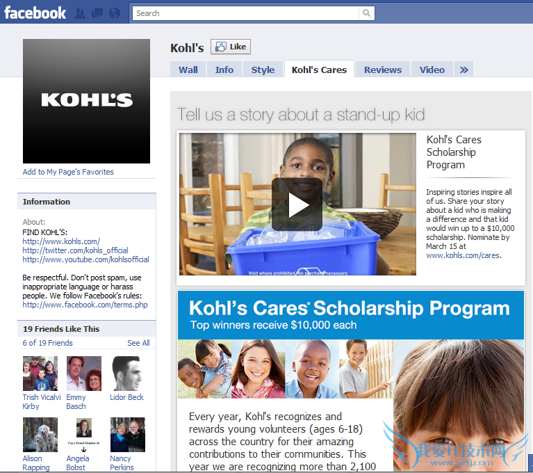
Task: Open the Video tab
Action: coord(432,70)
